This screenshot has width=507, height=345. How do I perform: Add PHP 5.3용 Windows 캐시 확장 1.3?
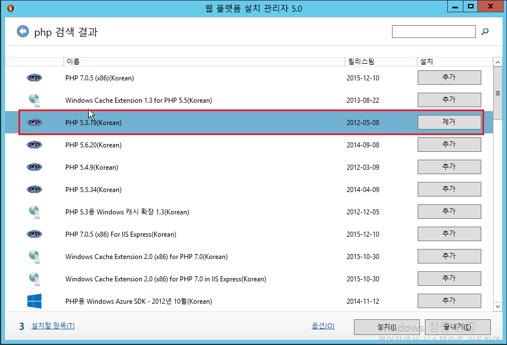pos(449,212)
